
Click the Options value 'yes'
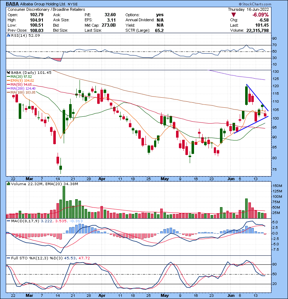coord(160,15)
